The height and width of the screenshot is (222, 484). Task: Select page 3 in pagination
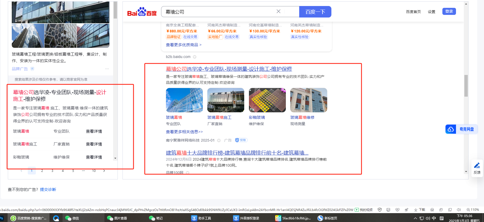pyautogui.click(x=52, y=171)
